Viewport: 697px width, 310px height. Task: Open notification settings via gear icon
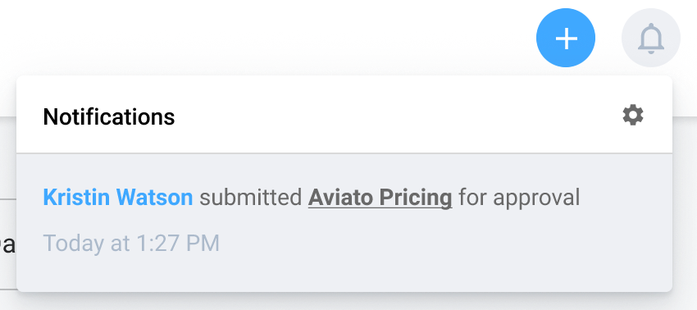[632, 115]
